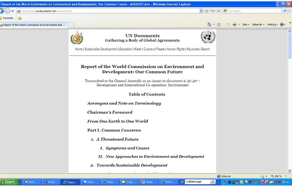Open From One Earth to One World

pyautogui.click(x=118, y=121)
